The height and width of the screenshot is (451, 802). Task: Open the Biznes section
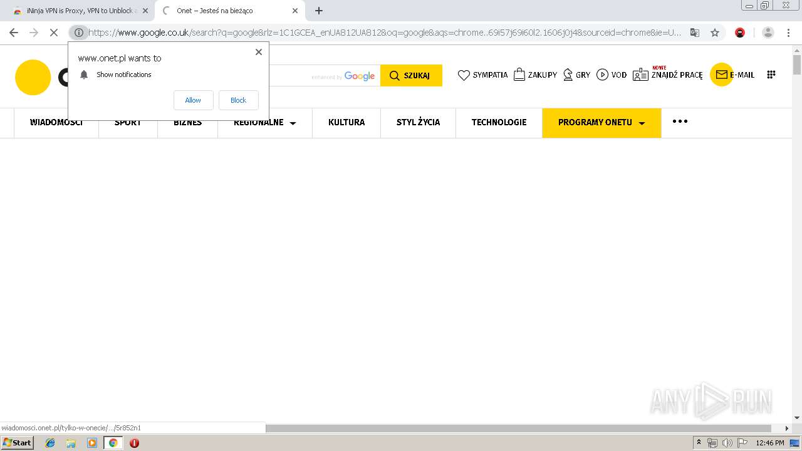click(x=187, y=122)
